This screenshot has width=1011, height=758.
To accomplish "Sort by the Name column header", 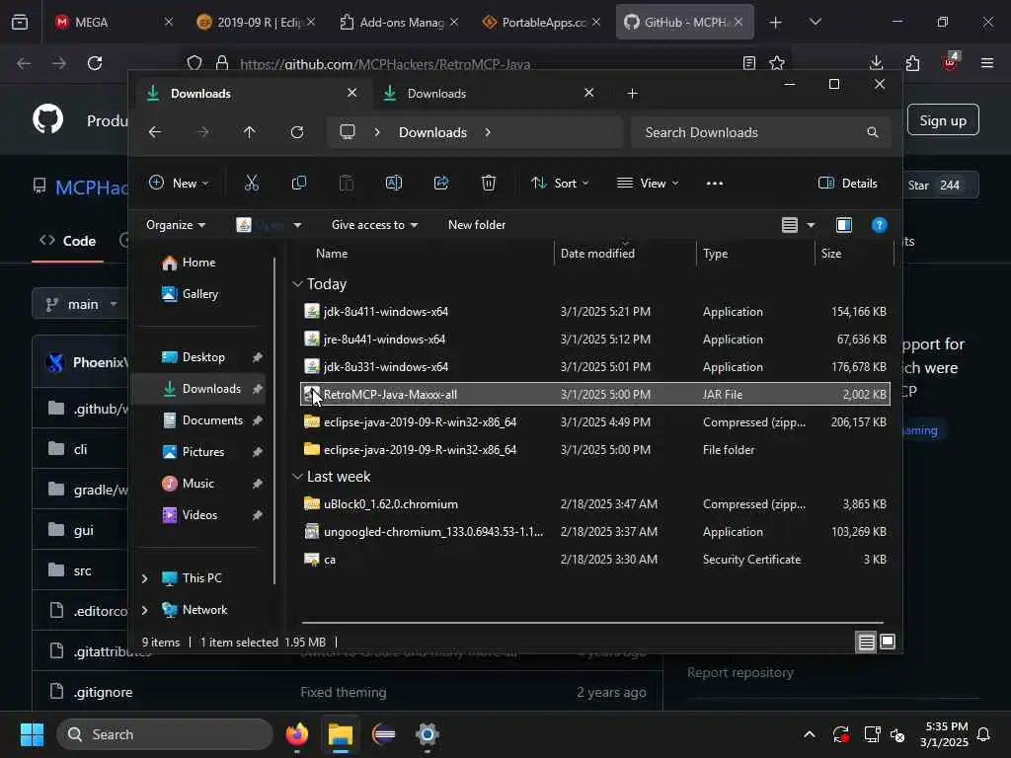I will click(x=332, y=254).
